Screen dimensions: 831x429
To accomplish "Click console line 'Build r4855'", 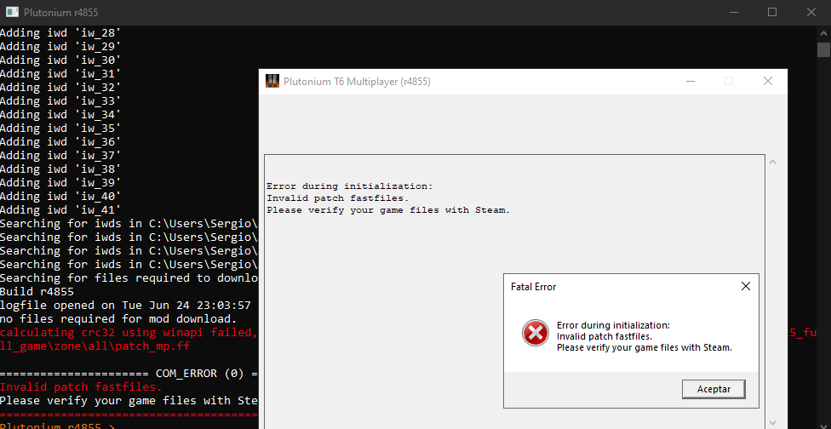I will tap(37, 291).
